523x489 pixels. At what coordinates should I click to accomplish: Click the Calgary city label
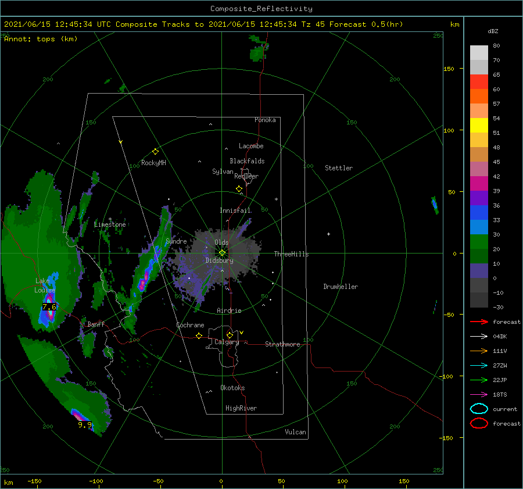227,342
